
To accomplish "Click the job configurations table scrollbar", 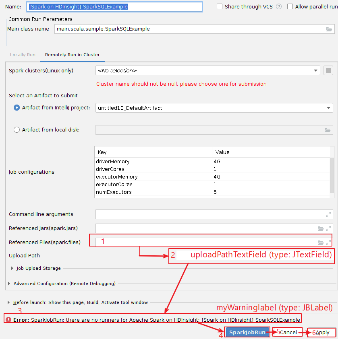I will 332,175.
